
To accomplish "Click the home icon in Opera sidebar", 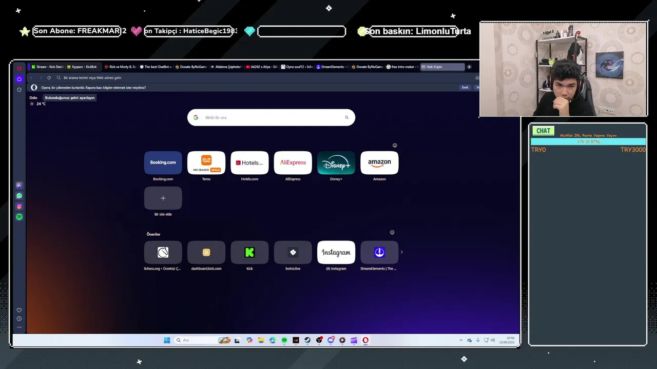I will point(19,79).
